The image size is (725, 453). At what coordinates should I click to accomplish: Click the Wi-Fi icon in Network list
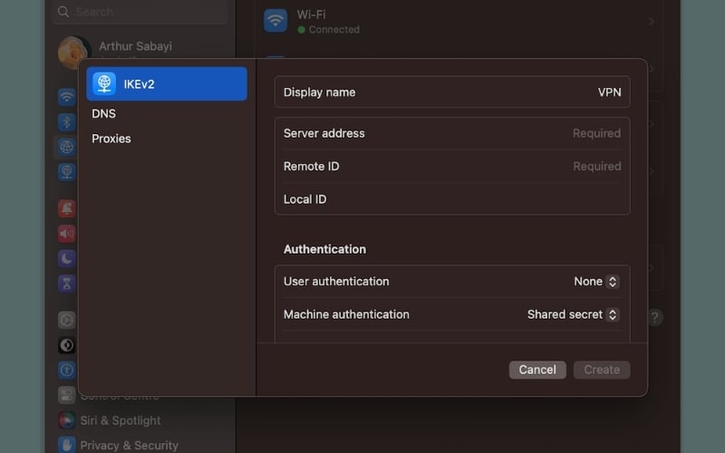tap(275, 21)
